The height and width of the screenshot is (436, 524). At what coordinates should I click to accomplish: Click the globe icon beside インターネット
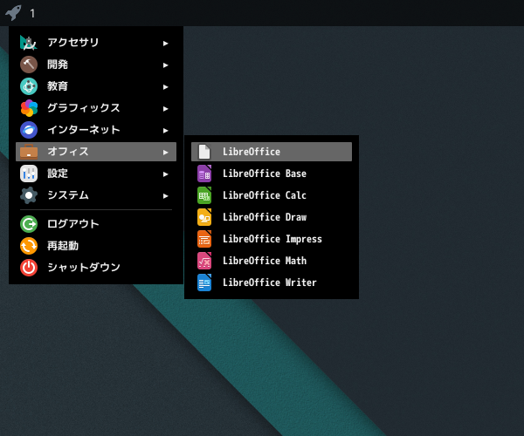[x=29, y=130]
